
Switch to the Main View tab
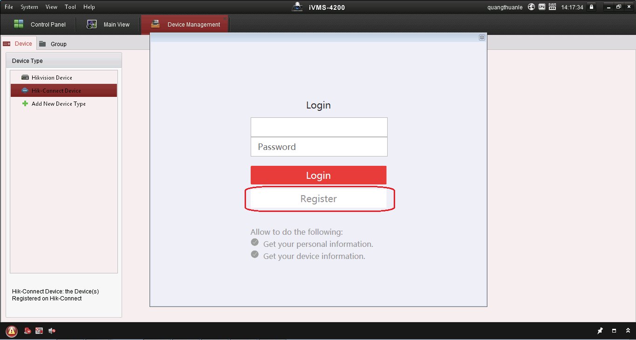[x=108, y=25]
